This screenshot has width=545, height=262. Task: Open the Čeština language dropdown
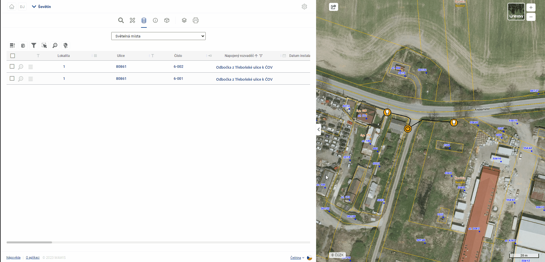pos(297,258)
